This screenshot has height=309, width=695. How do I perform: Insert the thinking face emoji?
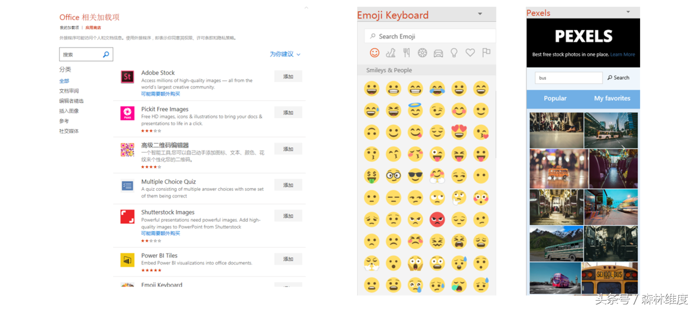[x=459, y=198]
